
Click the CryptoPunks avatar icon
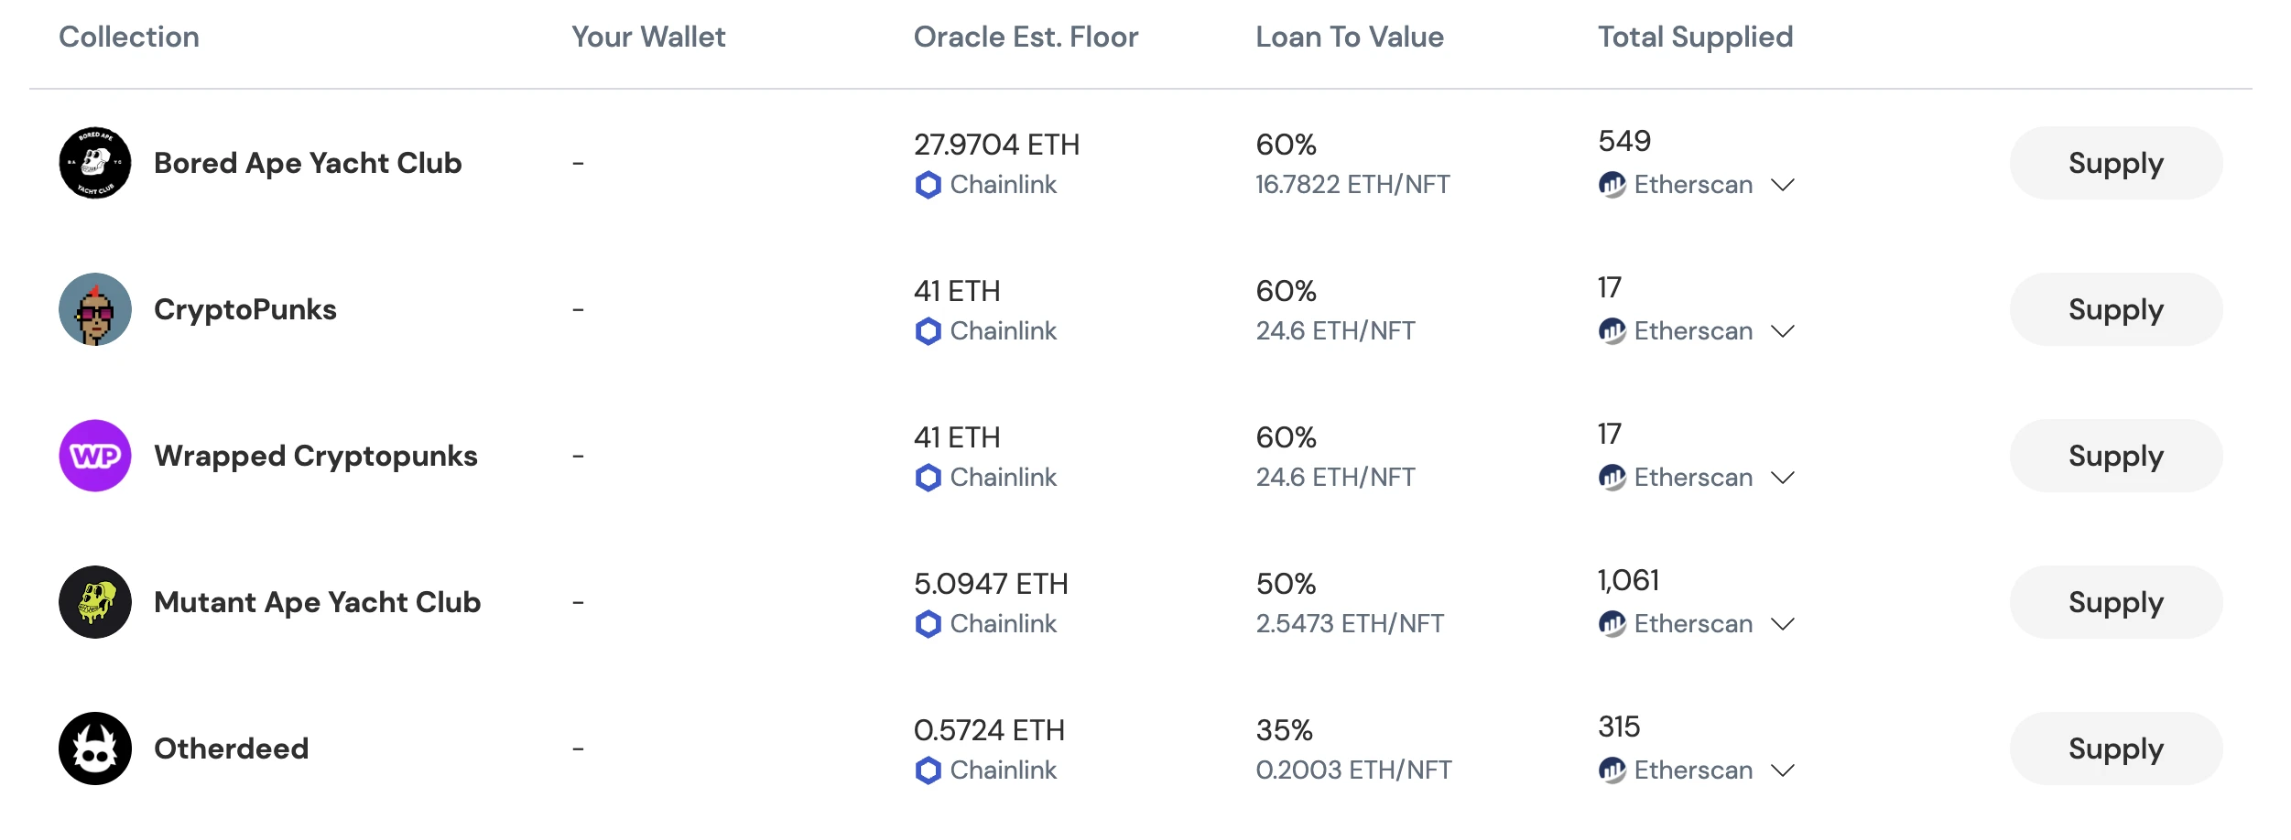pos(95,309)
